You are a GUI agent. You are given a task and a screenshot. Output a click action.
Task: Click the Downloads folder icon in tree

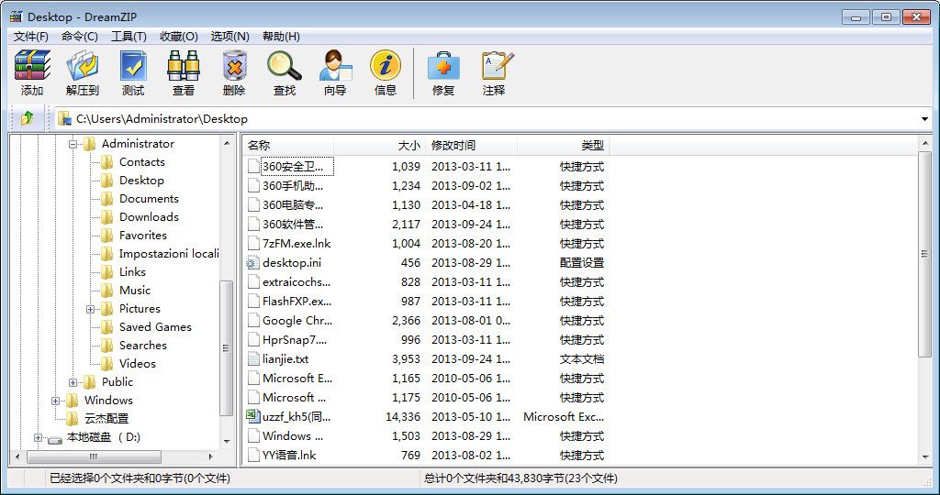(x=107, y=217)
